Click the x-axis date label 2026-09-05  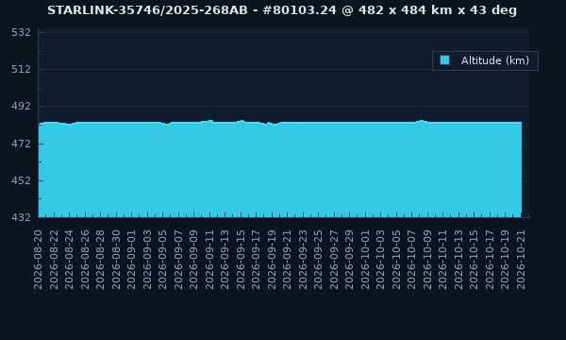pyautogui.click(x=163, y=260)
